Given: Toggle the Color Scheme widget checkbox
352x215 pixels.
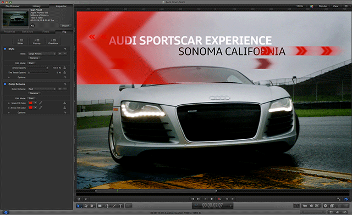Looking at the screenshot, I should tap(5, 84).
